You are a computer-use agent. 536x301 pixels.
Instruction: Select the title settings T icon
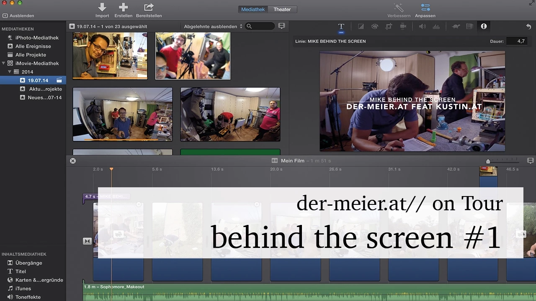click(341, 26)
